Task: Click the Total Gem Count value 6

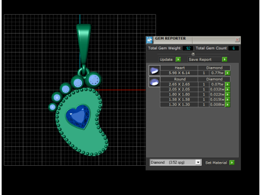Action: [x=233, y=48]
